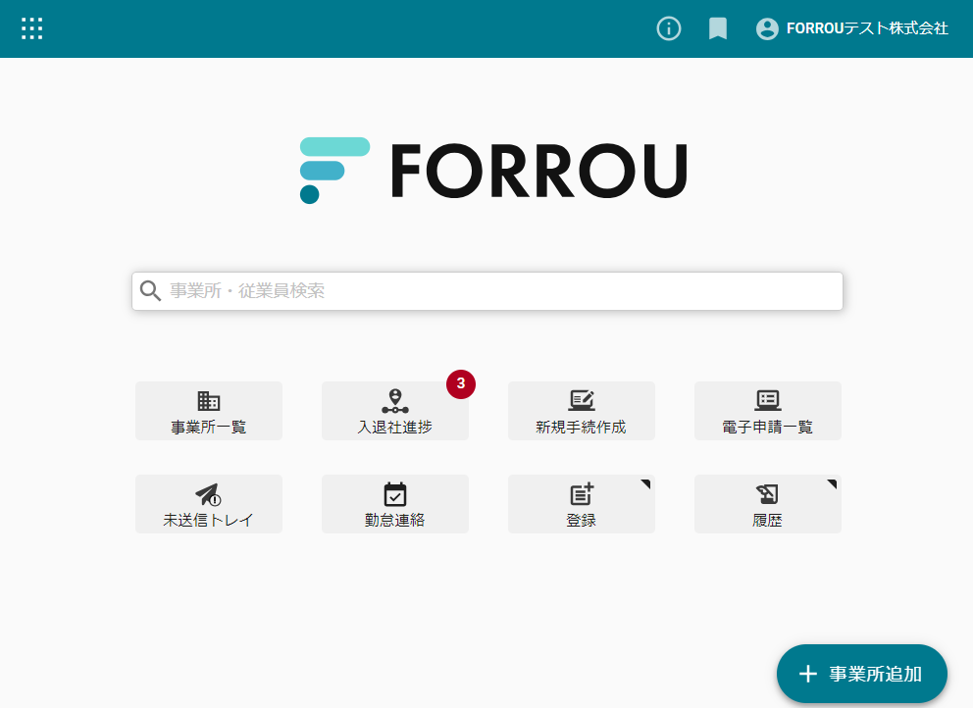Image resolution: width=973 pixels, height=708 pixels.
Task: Open the bookmark icon in header
Action: pyautogui.click(x=718, y=28)
